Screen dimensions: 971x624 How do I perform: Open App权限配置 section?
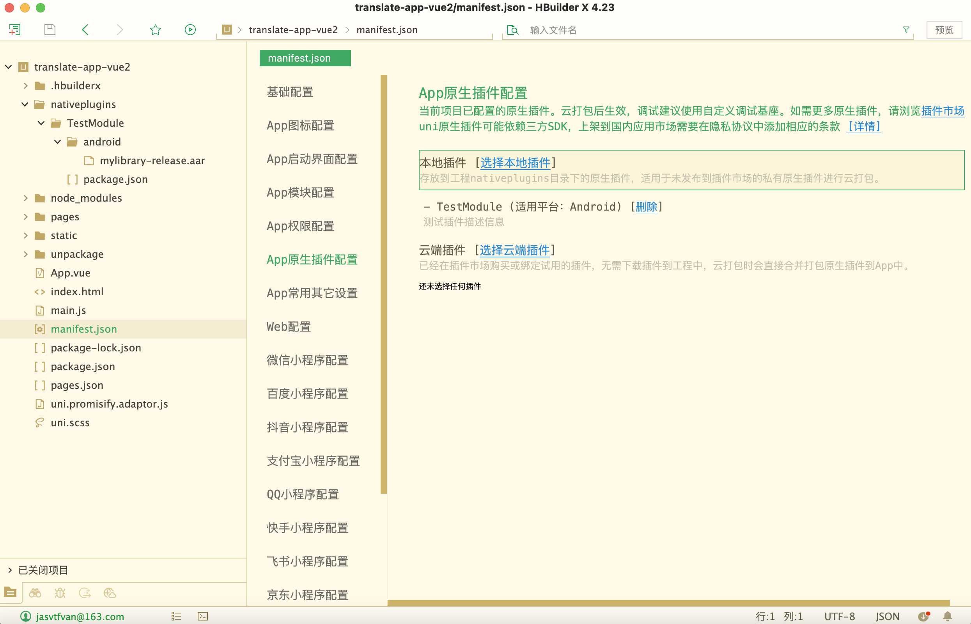[300, 226]
